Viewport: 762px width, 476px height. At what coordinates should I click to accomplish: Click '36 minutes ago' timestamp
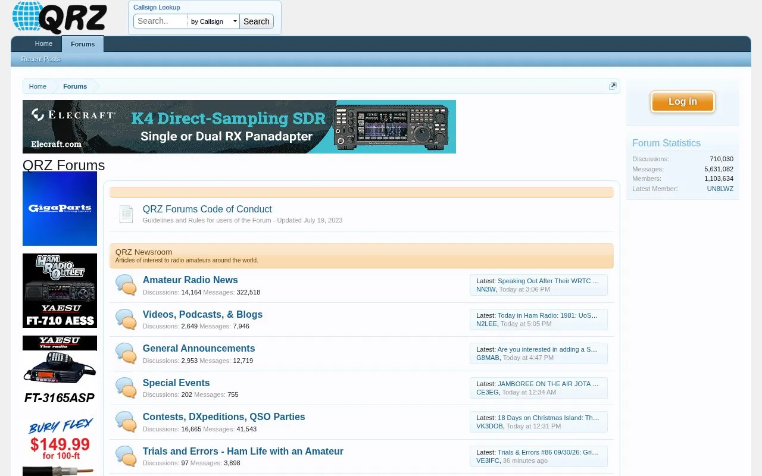[x=525, y=461]
